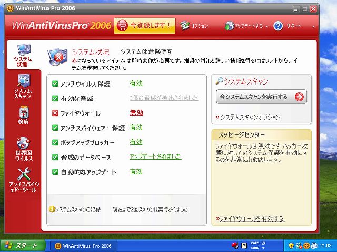The image size is (337, 252).
Task: Click the アンチウイルス保護 green check icon
Action: pos(55,83)
